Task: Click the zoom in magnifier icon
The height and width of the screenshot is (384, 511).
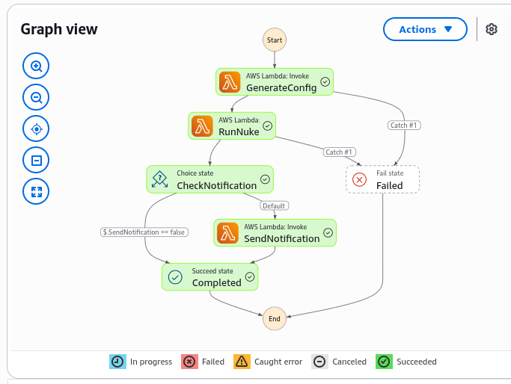Action: coord(36,66)
